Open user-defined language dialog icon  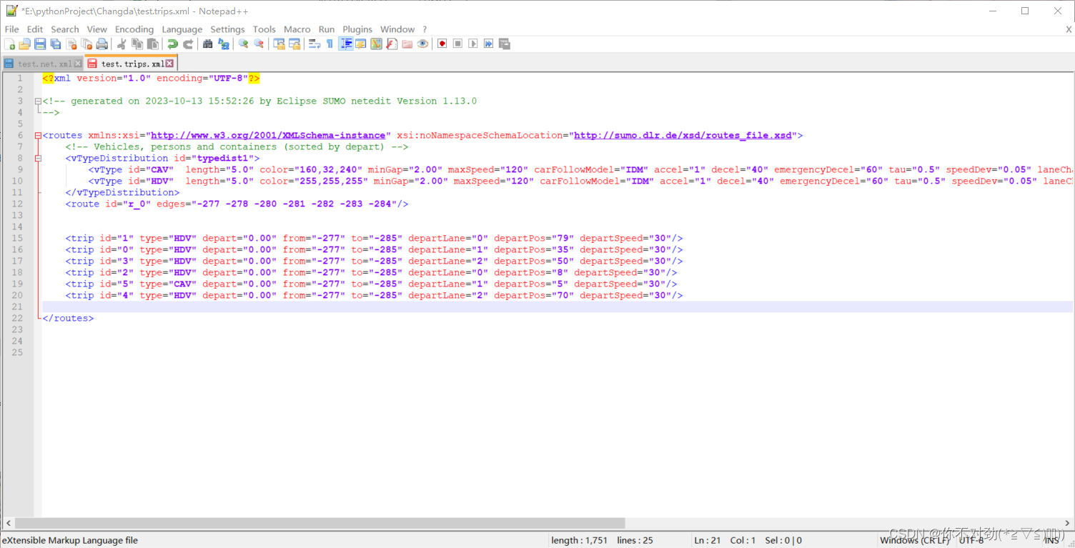point(361,44)
